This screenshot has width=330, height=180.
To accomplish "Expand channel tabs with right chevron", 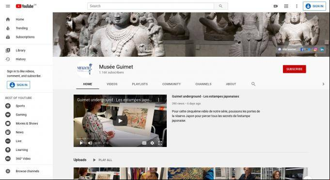I will pos(323,84).
